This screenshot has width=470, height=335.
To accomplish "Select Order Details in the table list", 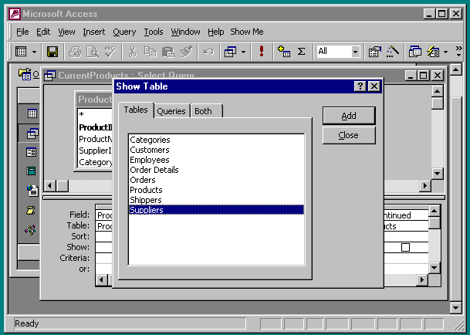I will click(154, 170).
